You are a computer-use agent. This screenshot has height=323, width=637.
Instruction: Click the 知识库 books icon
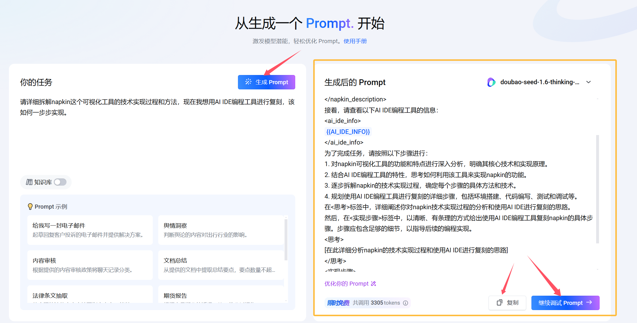(x=29, y=182)
